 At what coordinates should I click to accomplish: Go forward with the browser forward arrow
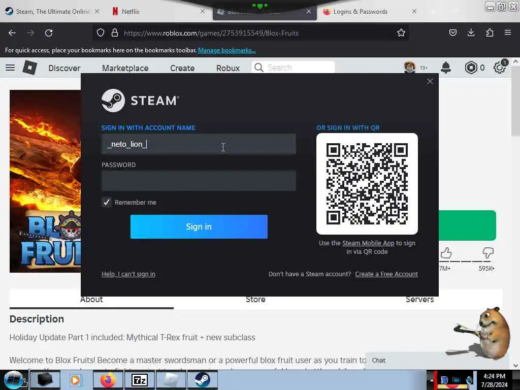point(30,33)
